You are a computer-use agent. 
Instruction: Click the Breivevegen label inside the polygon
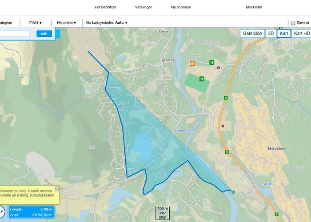[162, 150]
